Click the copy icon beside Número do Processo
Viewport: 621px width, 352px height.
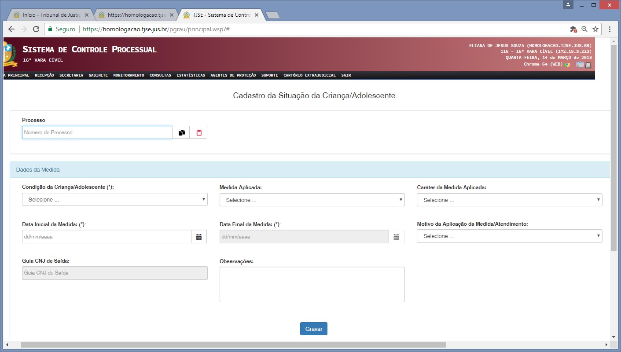[x=181, y=132]
